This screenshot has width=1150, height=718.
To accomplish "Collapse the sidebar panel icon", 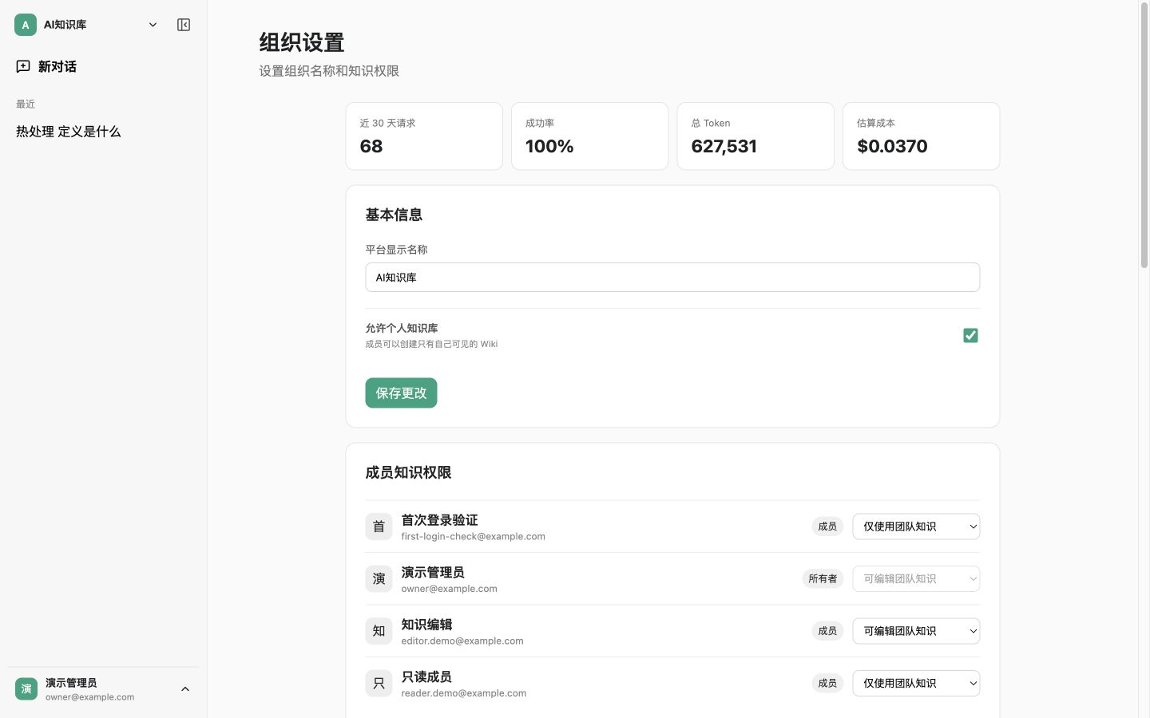I will point(184,25).
